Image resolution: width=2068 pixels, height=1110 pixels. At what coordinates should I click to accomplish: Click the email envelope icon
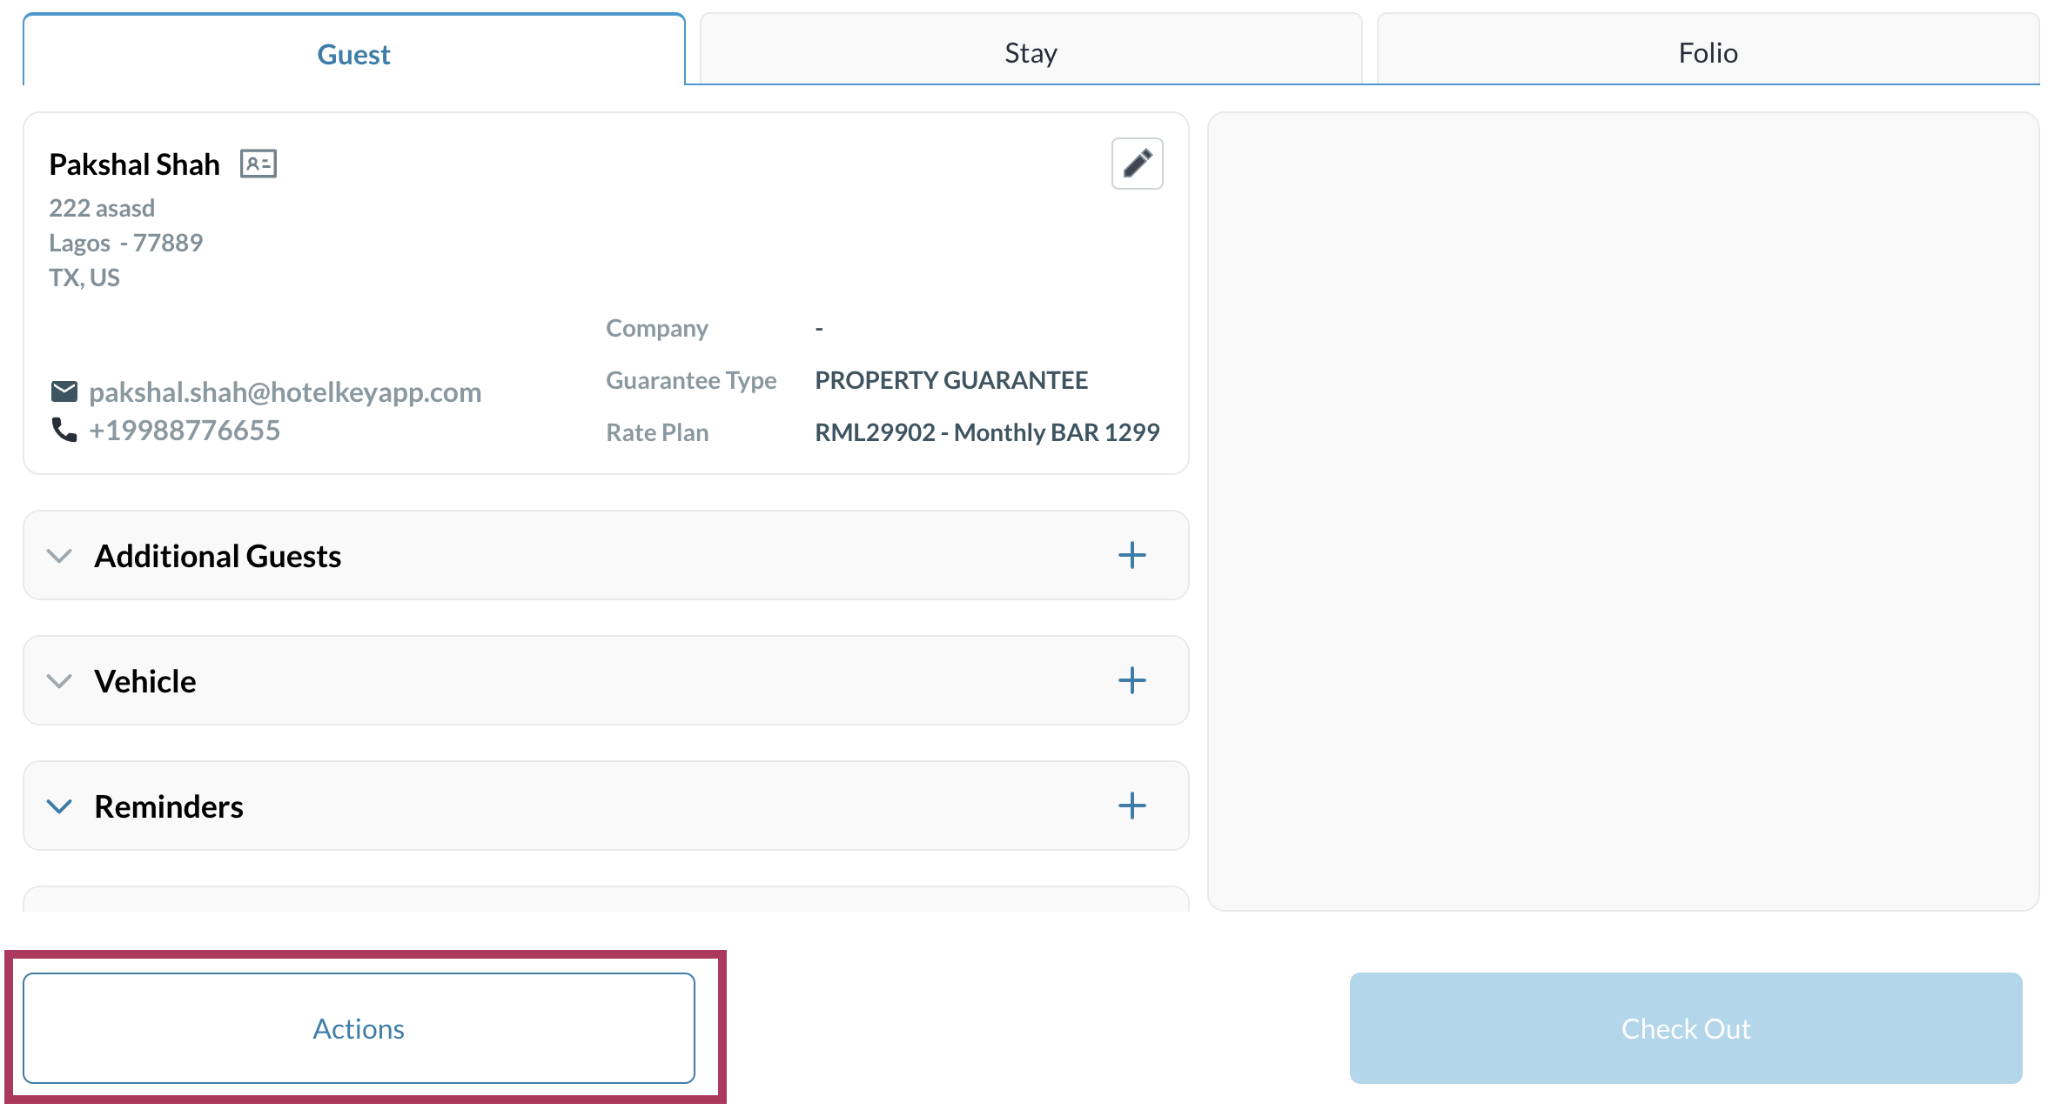click(64, 391)
